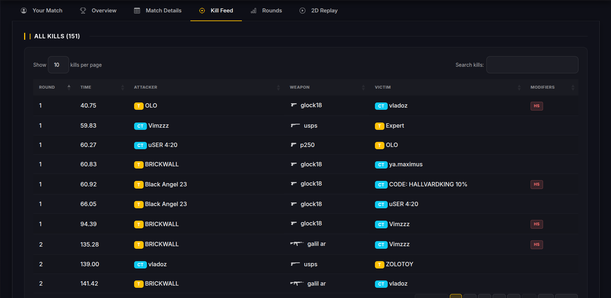This screenshot has height=298, width=611.
Task: Click attacker name Vimzzz at 59.83
Action: 159,125
